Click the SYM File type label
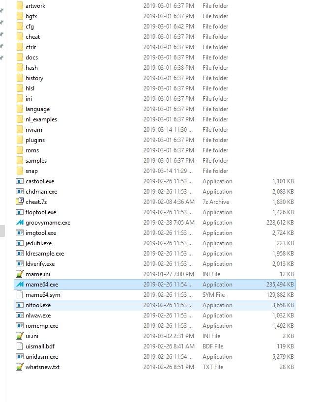Viewport: 320px width, 402px height. [213, 295]
